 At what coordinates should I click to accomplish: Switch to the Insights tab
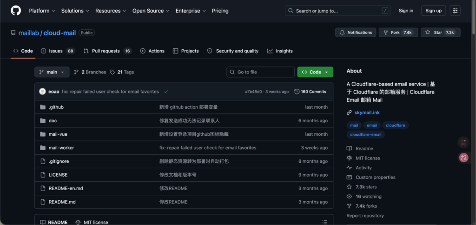pyautogui.click(x=280, y=51)
